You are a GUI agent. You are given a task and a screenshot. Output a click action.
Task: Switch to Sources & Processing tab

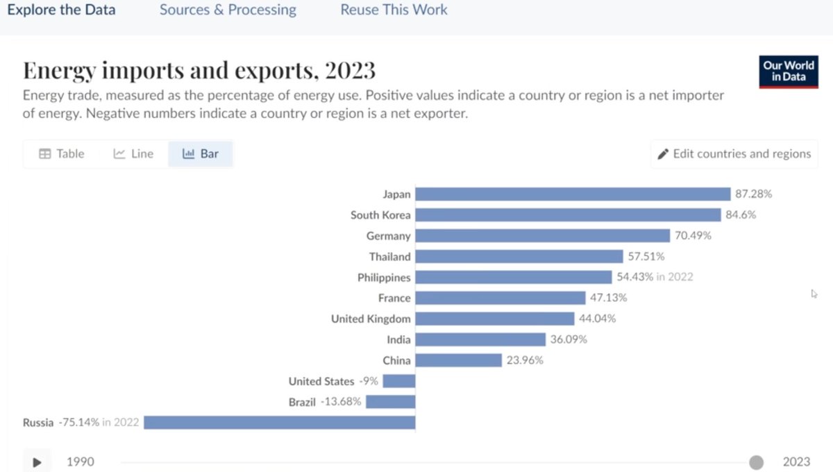tap(228, 10)
